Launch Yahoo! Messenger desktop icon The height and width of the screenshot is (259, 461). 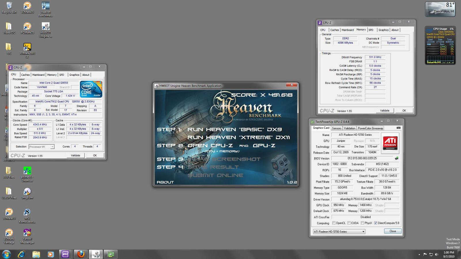click(x=27, y=236)
